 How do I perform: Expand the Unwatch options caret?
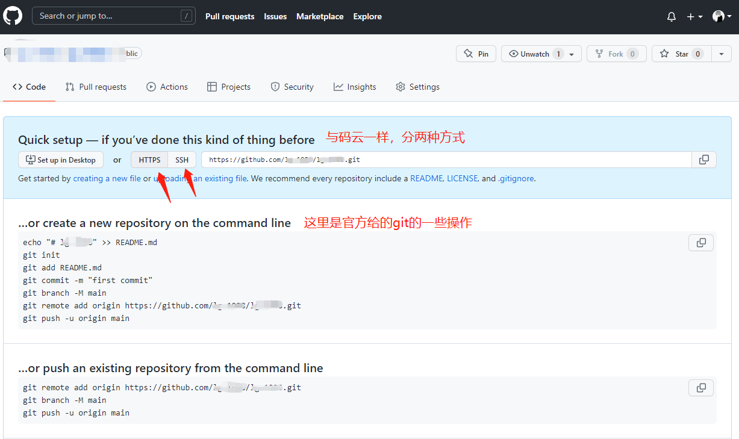click(x=572, y=54)
